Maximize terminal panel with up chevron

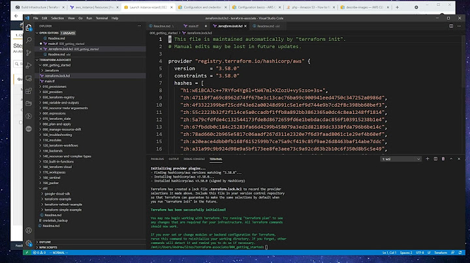[x=451, y=159]
